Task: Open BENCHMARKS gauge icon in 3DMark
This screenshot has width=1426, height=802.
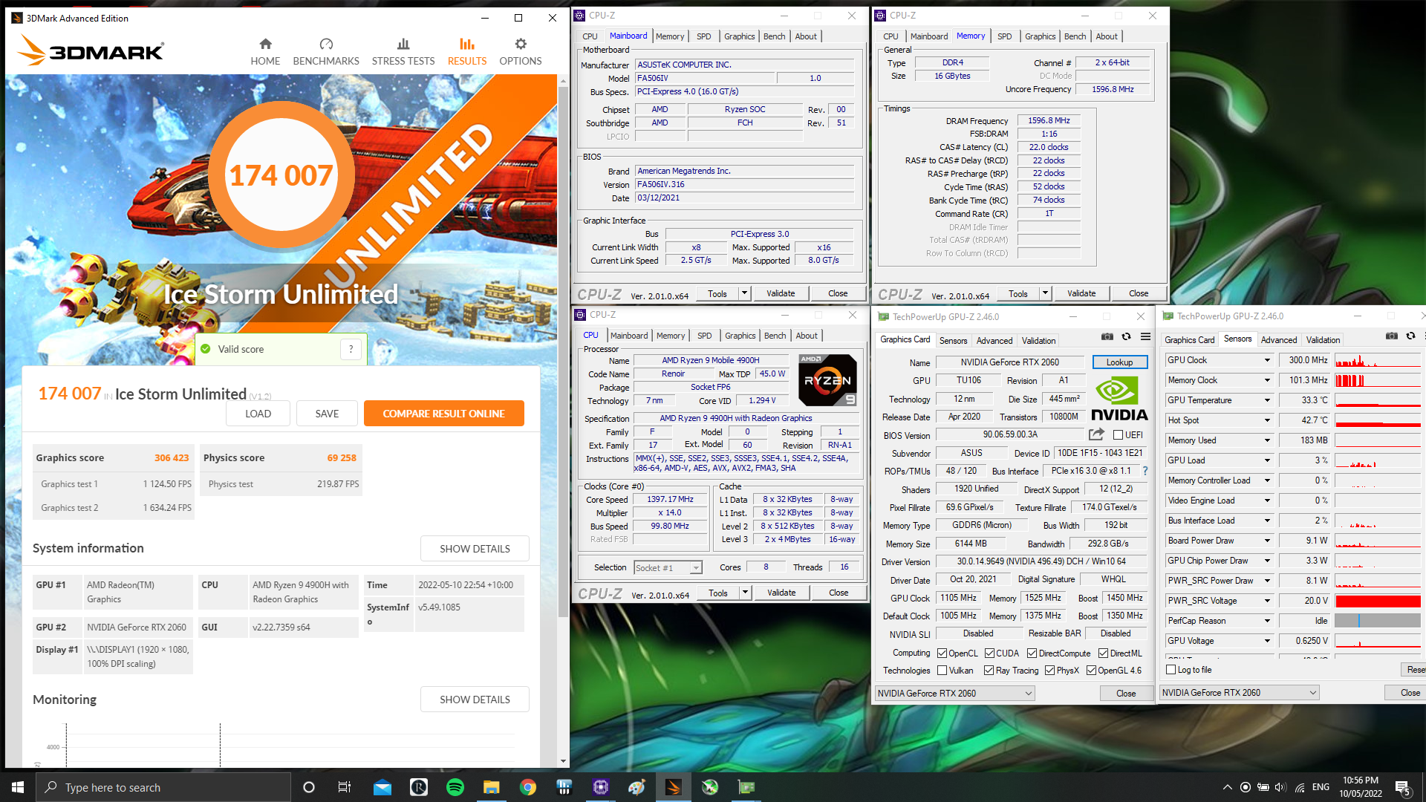Action: pos(326,45)
